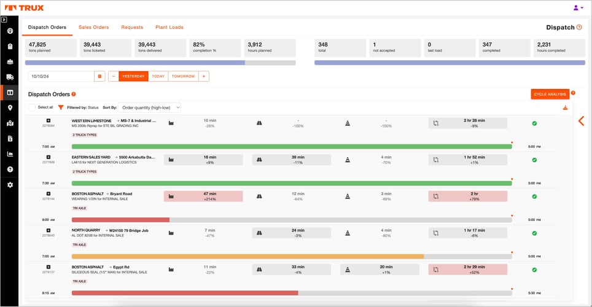Download the dispatch orders list
592x307 pixels.
pos(565,107)
